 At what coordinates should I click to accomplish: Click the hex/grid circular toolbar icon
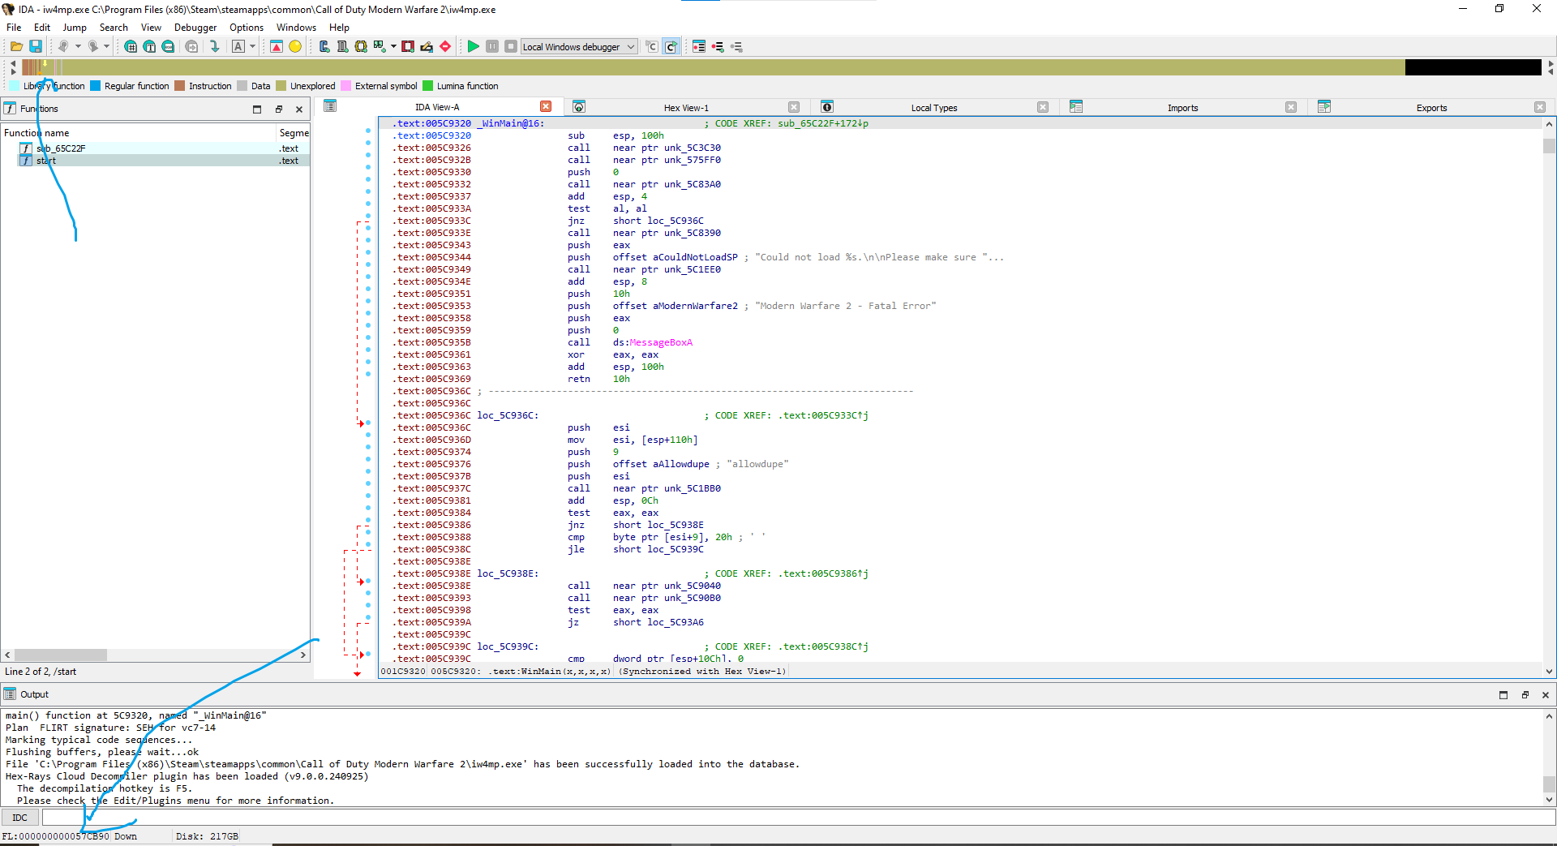pyautogui.click(x=131, y=46)
